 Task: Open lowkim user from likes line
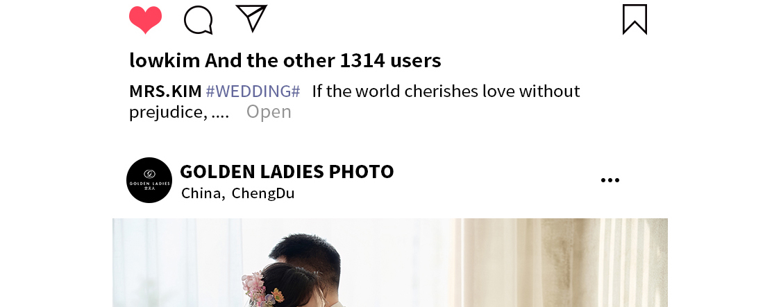click(x=165, y=60)
